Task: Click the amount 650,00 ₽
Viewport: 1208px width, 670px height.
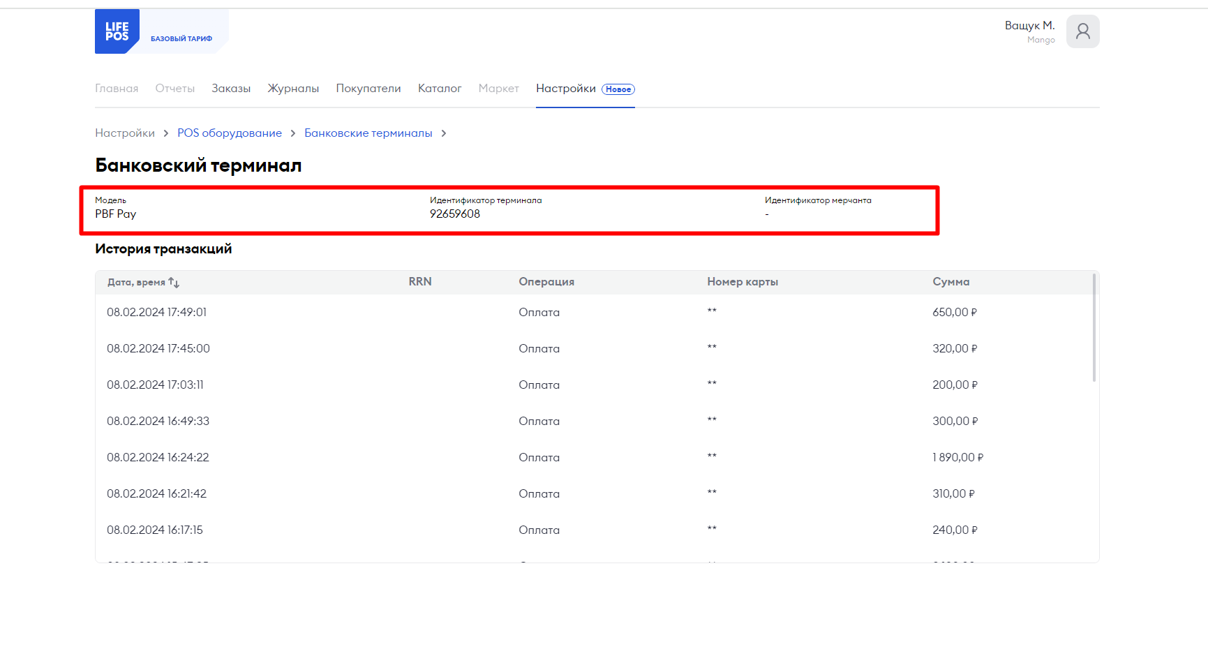Action: click(x=955, y=313)
